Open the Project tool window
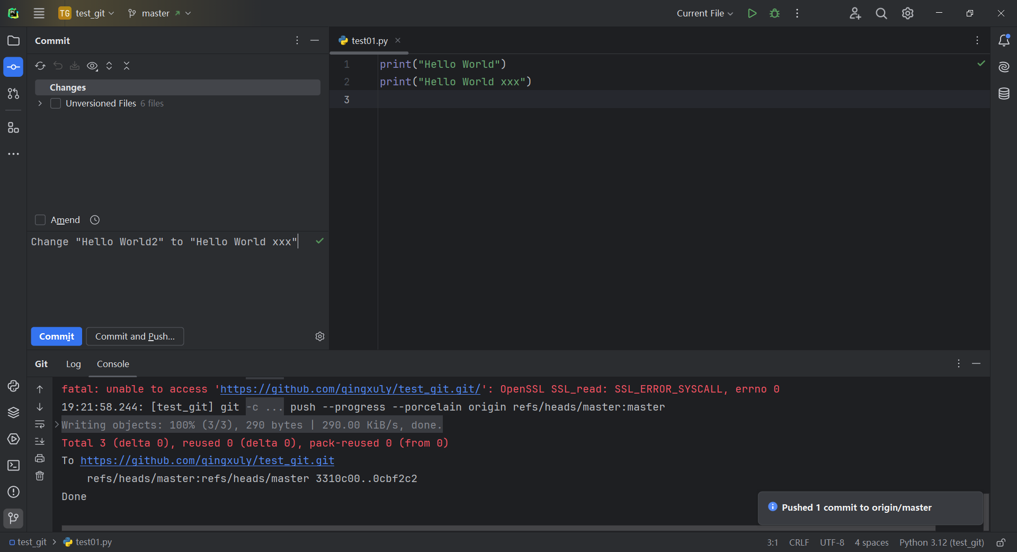Screen dimensions: 1017x552 (13, 41)
